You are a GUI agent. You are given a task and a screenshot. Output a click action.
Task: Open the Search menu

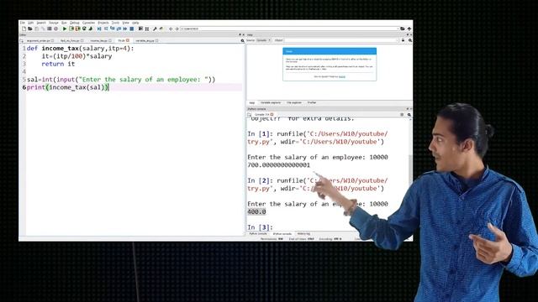(41, 23)
